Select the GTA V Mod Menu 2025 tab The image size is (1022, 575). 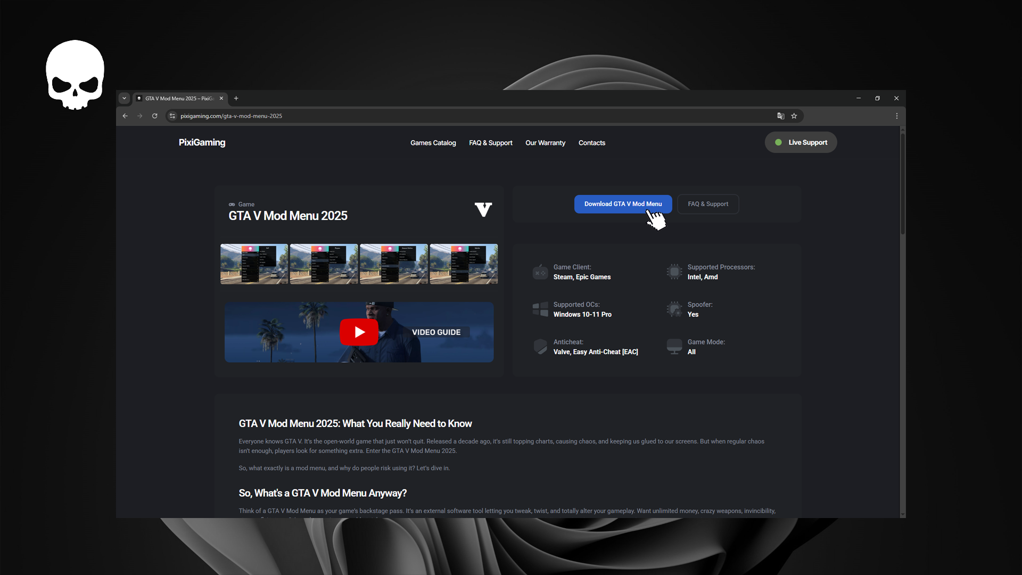(x=180, y=98)
